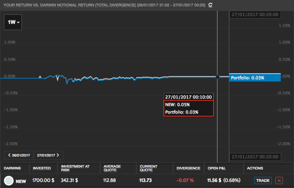This screenshot has height=188, width=294.
Task: Click the OPEN P&L column header
Action: tap(216, 168)
